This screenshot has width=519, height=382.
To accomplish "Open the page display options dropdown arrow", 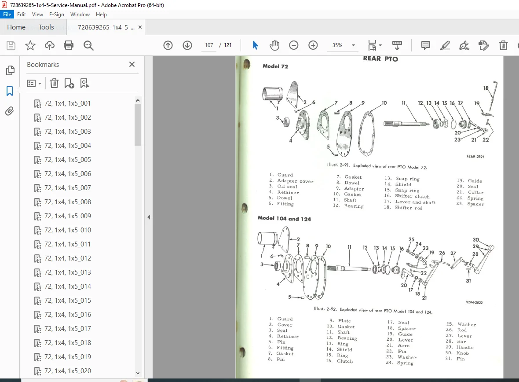I will pyautogui.click(x=380, y=45).
